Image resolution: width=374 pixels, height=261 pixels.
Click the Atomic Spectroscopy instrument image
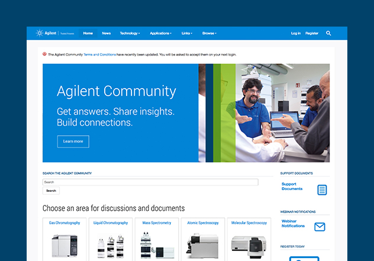click(x=202, y=246)
